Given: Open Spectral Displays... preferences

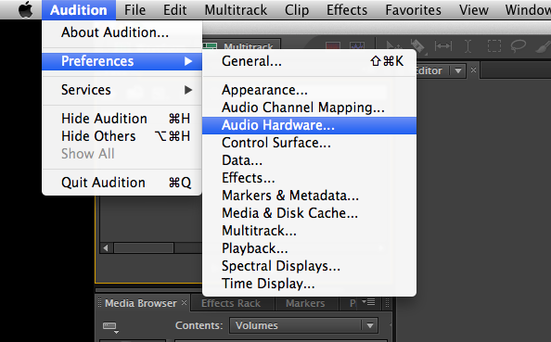Looking at the screenshot, I should (x=309, y=266).
